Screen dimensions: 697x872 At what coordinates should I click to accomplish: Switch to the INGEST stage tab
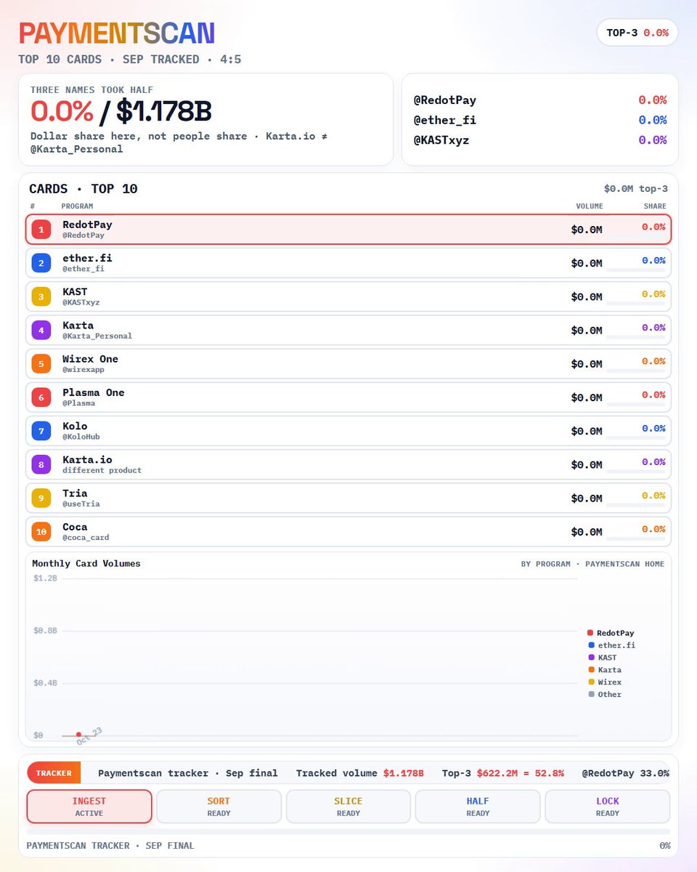pyautogui.click(x=89, y=807)
